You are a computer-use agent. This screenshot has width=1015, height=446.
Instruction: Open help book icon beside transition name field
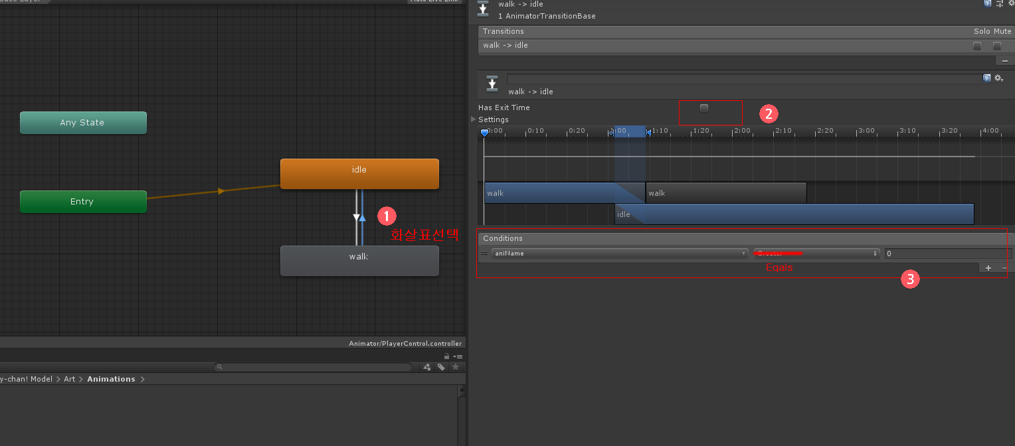987,78
